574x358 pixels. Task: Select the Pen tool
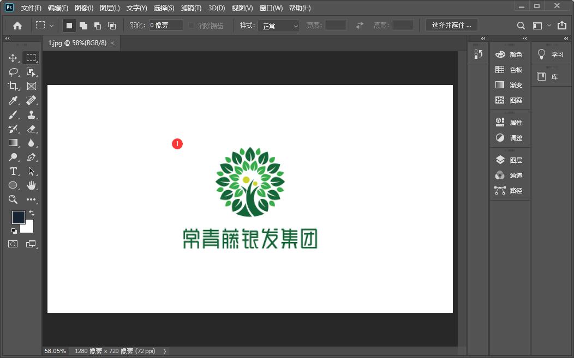31,157
